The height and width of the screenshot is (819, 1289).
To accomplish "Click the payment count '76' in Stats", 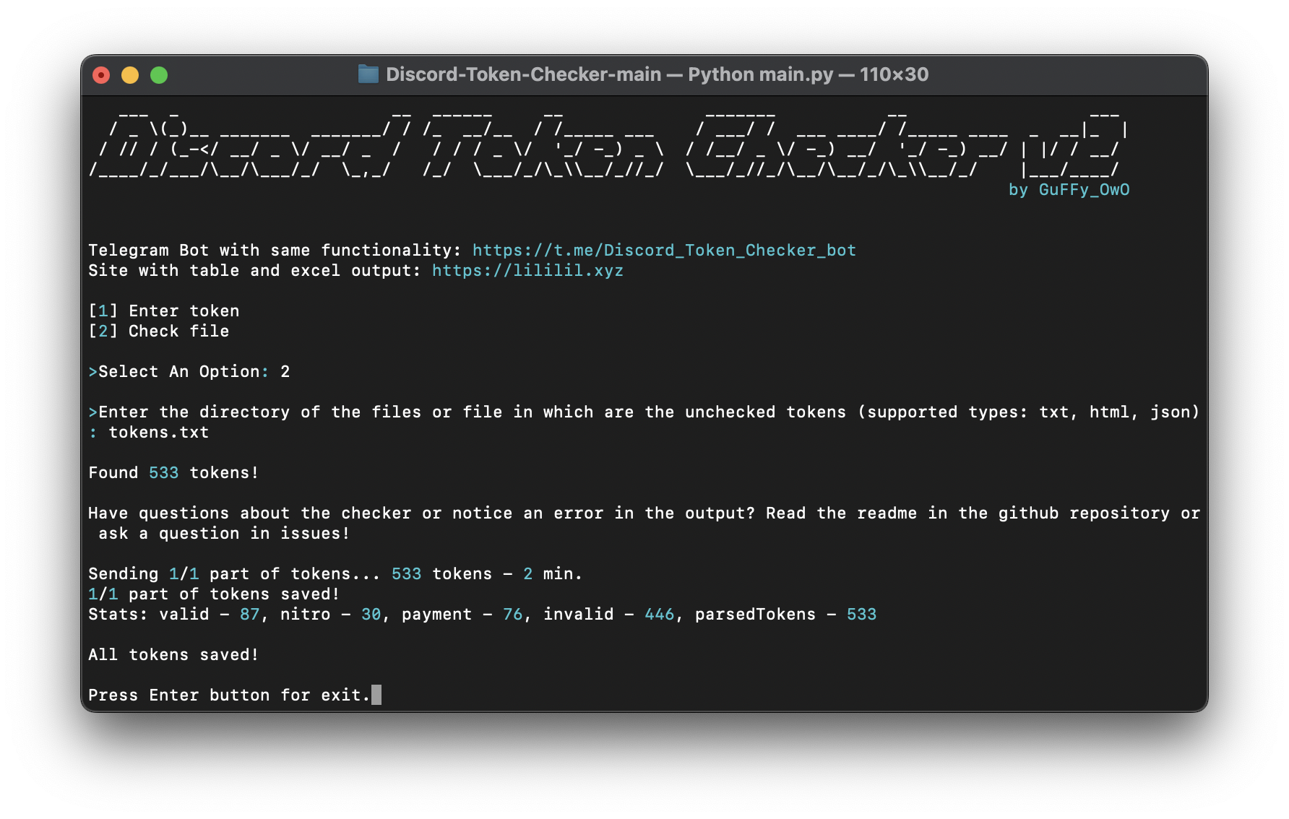I will [x=513, y=615].
